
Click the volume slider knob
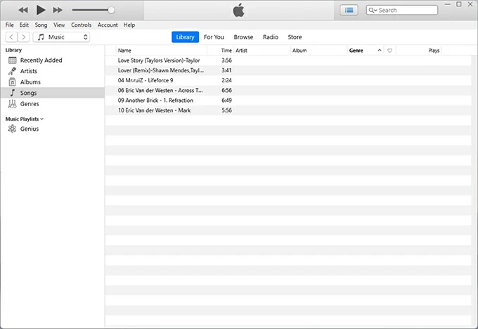coord(111,10)
